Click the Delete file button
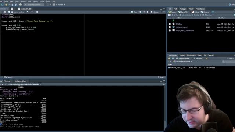This screenshot has width=235, height=132. coord(195,12)
